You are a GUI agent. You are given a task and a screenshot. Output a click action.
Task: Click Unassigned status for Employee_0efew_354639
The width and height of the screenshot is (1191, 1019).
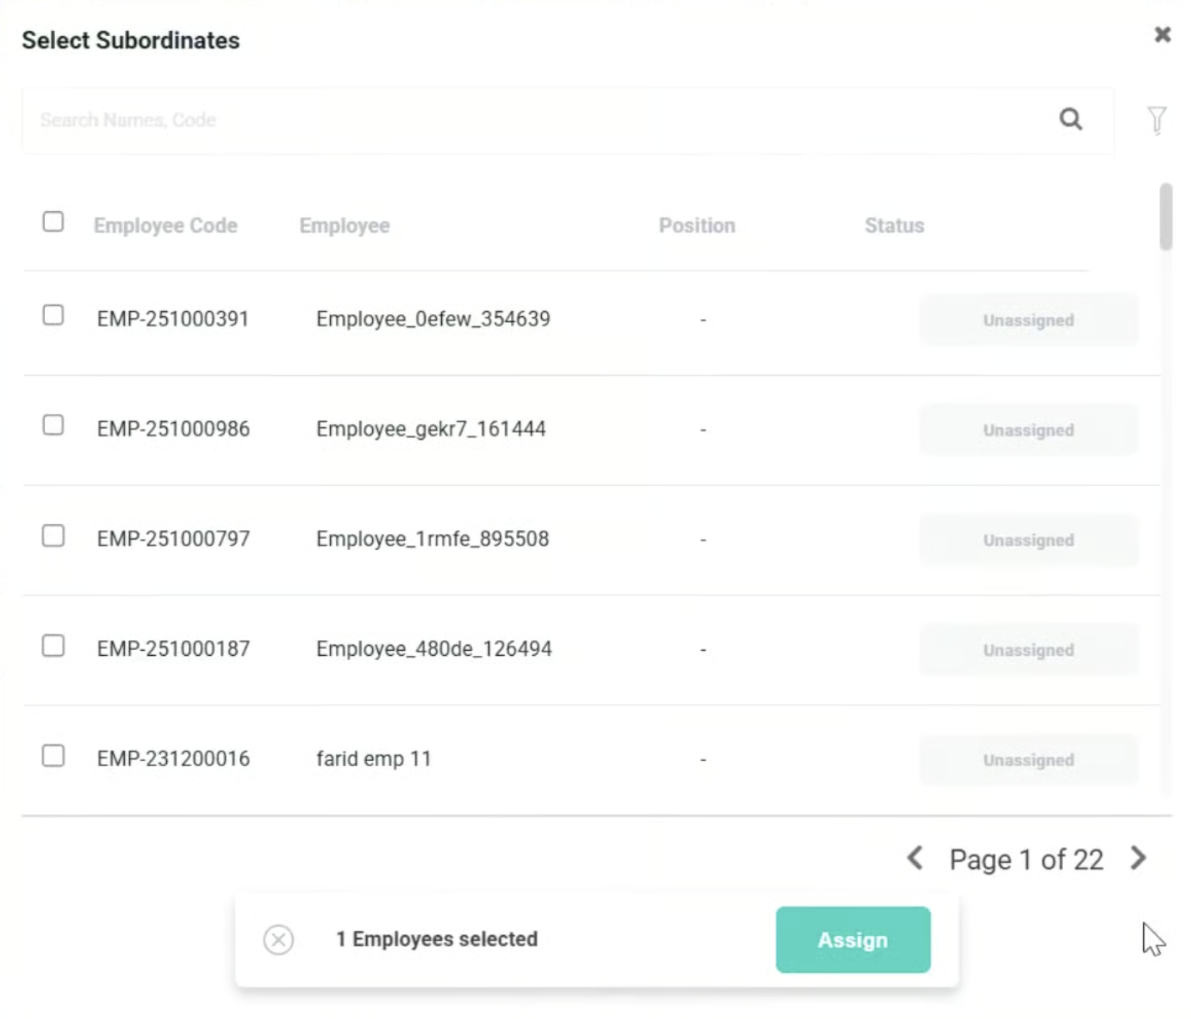1029,321
